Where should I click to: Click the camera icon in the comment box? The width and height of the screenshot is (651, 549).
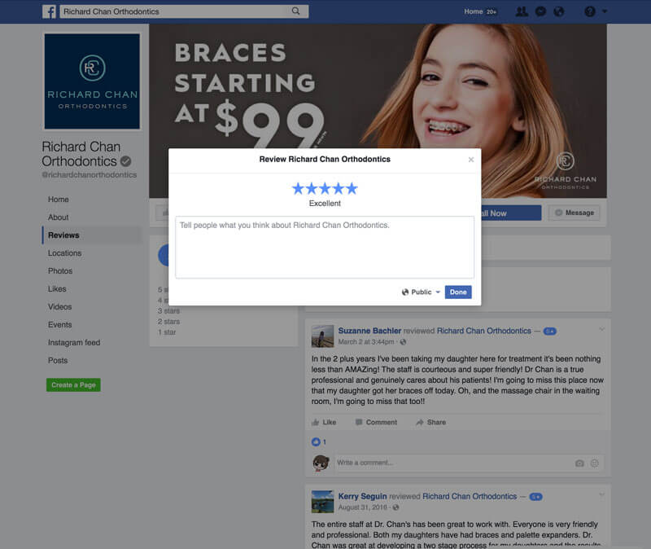(579, 463)
